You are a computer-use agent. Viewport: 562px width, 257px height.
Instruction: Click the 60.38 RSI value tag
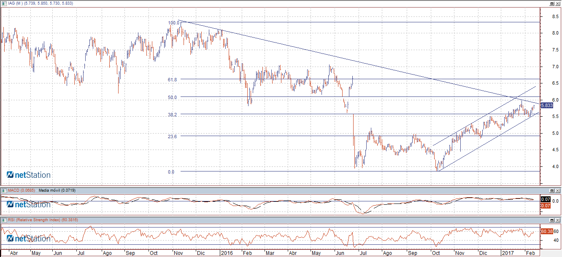point(546,231)
